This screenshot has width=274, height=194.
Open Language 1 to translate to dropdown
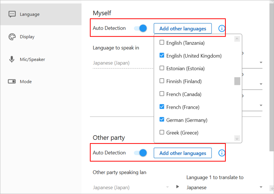coord(224,187)
